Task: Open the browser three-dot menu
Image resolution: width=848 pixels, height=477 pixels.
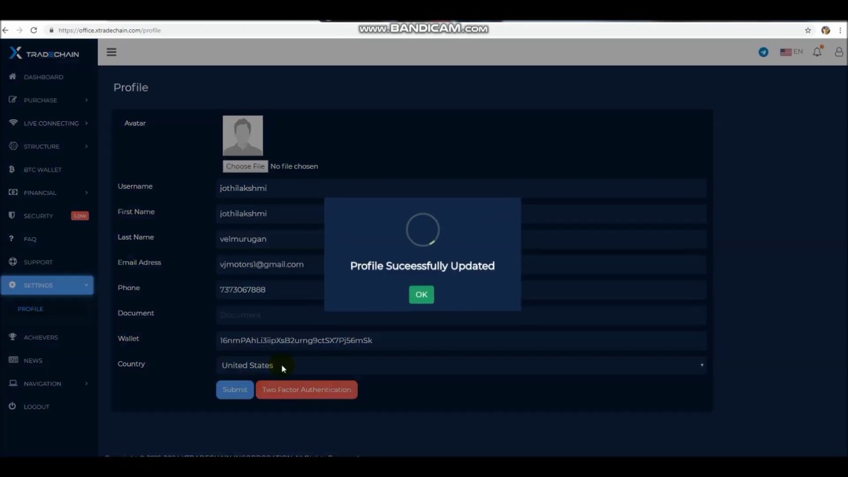Action: [x=841, y=30]
